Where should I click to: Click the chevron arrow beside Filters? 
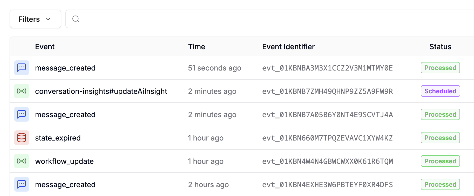[48, 19]
